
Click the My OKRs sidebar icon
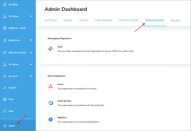(5, 4)
